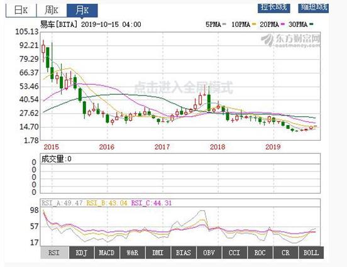
Task: Open the MACD indicator tab
Action: (107, 253)
